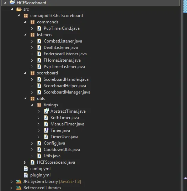Collapse the listeners package

point(25,35)
